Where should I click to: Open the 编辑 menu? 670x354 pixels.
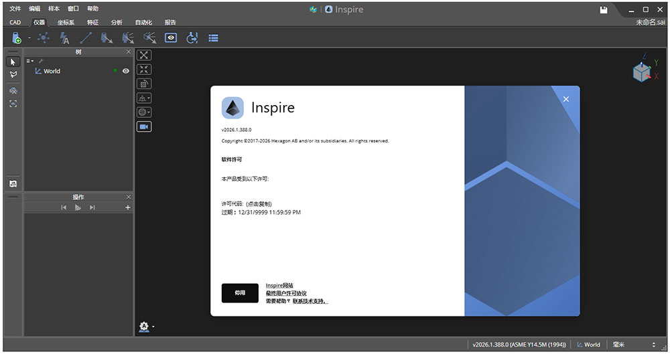[x=35, y=9]
